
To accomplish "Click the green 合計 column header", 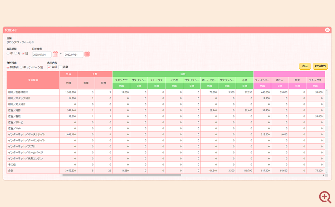I will coord(245,80).
